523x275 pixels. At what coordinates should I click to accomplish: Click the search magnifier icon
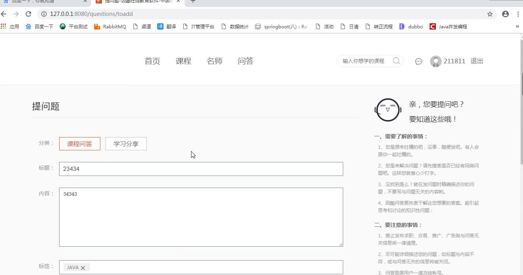(x=396, y=61)
